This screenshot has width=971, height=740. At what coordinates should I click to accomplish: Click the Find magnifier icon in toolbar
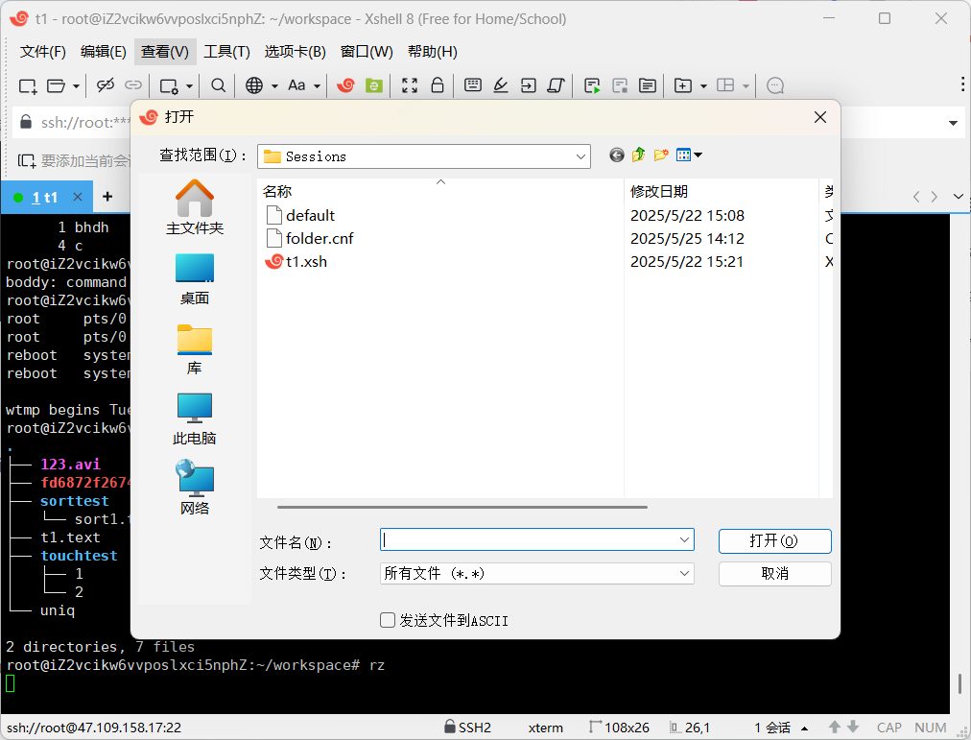(x=218, y=85)
